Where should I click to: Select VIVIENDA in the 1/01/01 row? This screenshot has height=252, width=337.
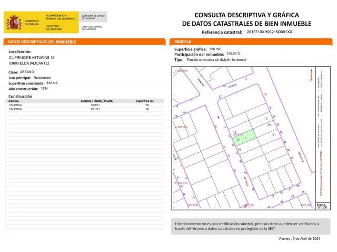[x=15, y=109]
